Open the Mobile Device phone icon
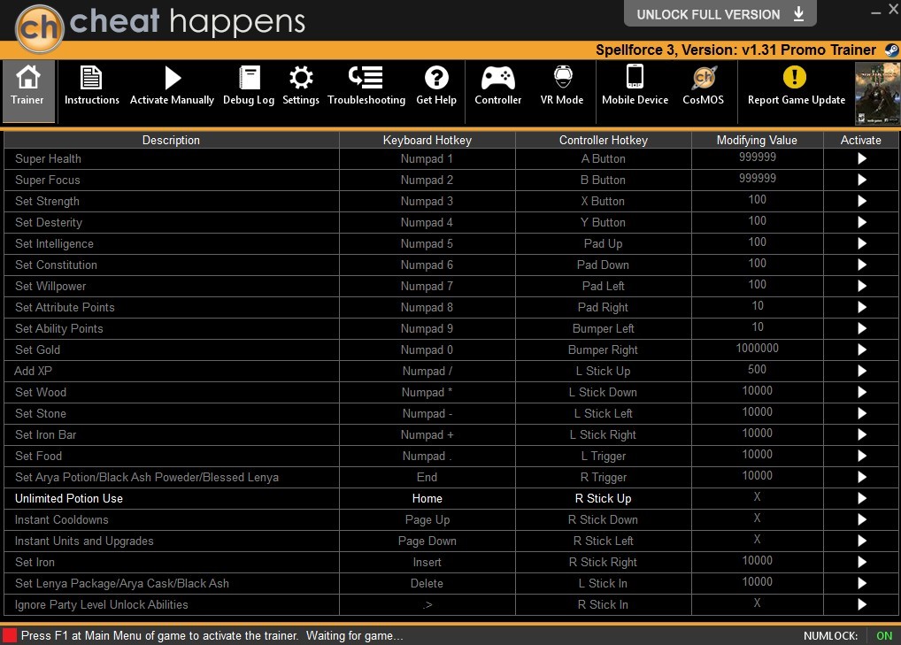Viewport: 901px width, 645px height. click(x=635, y=76)
